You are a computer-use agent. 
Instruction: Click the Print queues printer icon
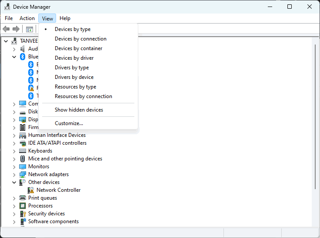[x=23, y=198]
